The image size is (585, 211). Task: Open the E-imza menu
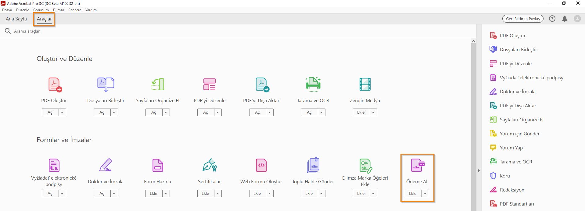pos(59,10)
